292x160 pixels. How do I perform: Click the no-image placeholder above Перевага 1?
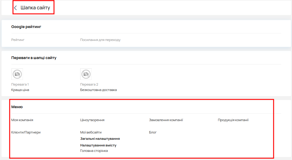pos(17,74)
